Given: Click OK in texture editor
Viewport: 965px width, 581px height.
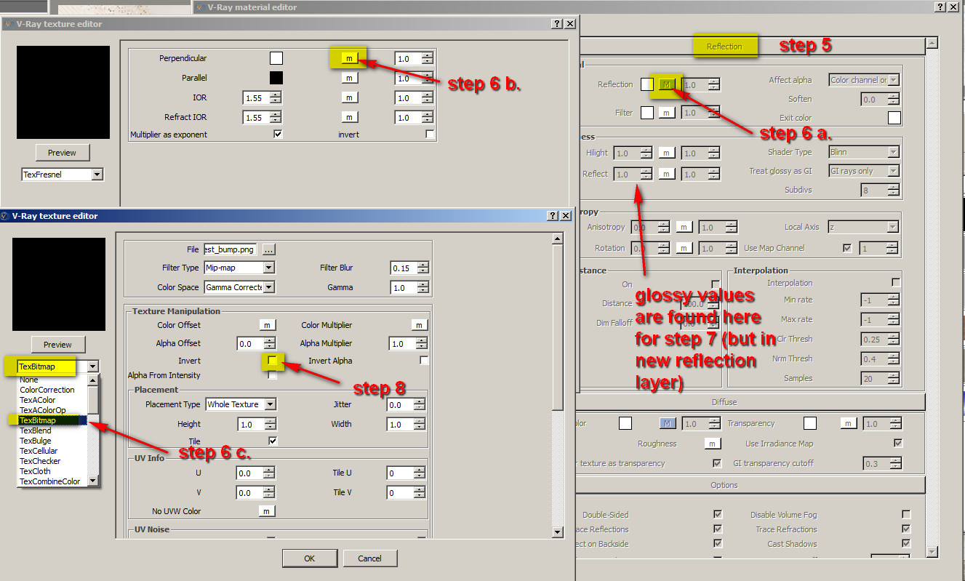Looking at the screenshot, I should click(309, 558).
